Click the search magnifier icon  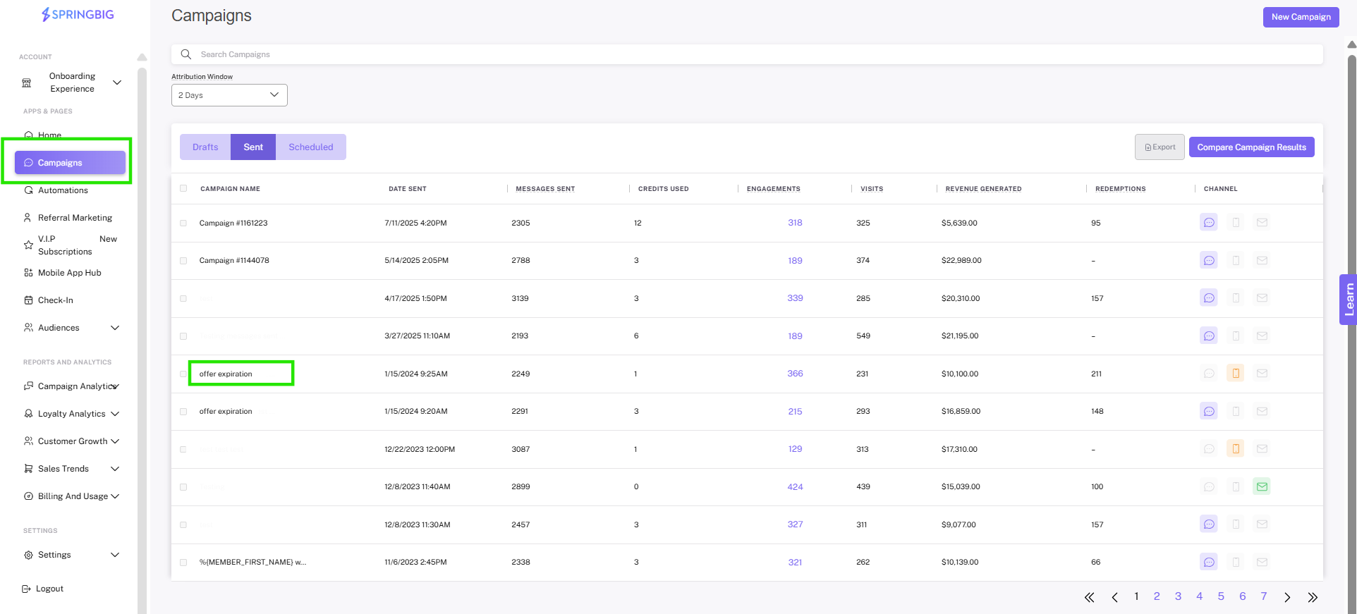click(x=186, y=54)
